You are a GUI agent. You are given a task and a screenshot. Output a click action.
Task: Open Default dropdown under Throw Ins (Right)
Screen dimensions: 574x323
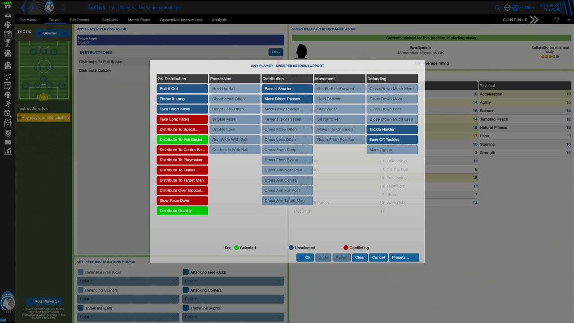(233, 317)
